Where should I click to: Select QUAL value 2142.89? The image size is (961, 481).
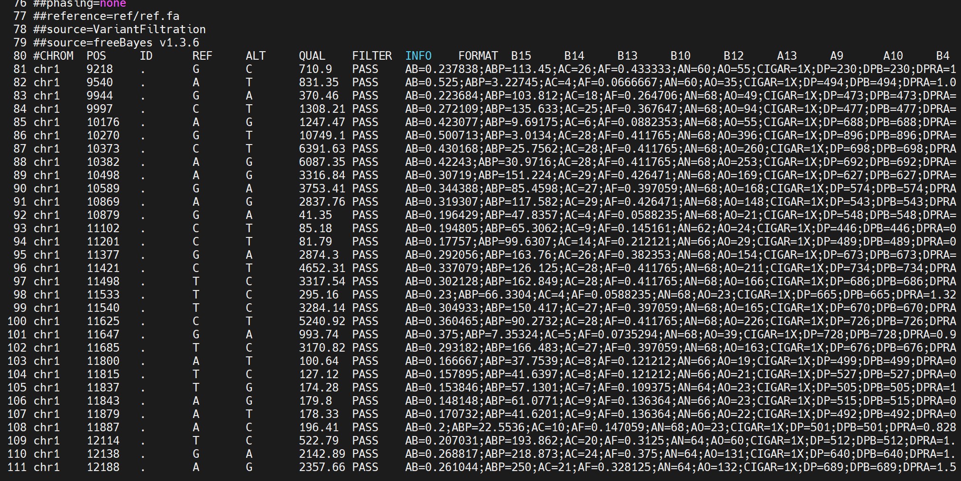point(322,454)
